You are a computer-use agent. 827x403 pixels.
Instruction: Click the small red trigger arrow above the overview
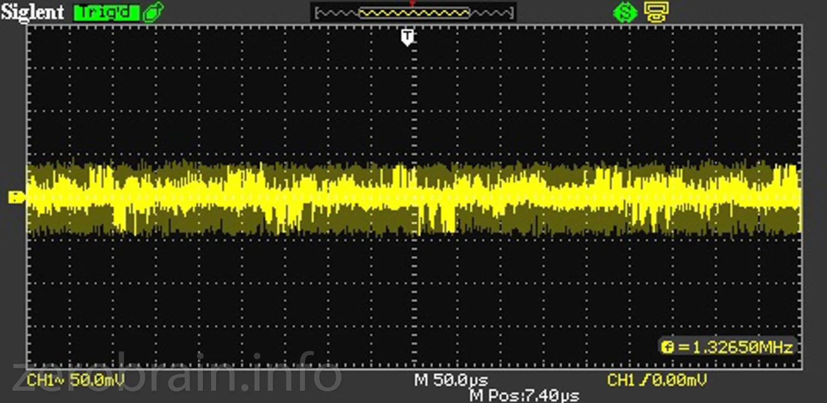pyautogui.click(x=411, y=3)
